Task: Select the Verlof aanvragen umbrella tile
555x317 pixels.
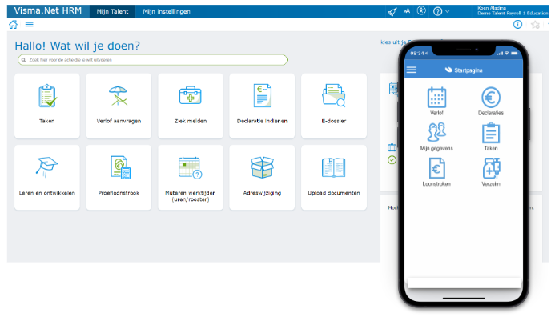Action: (119, 106)
